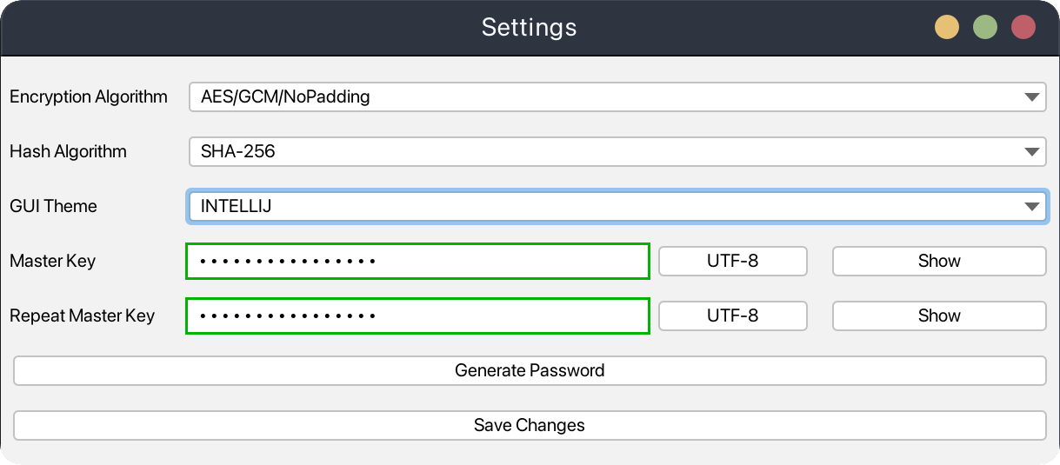Reveal the Repeat Master Key with Show
The image size is (1060, 465).
(x=938, y=316)
